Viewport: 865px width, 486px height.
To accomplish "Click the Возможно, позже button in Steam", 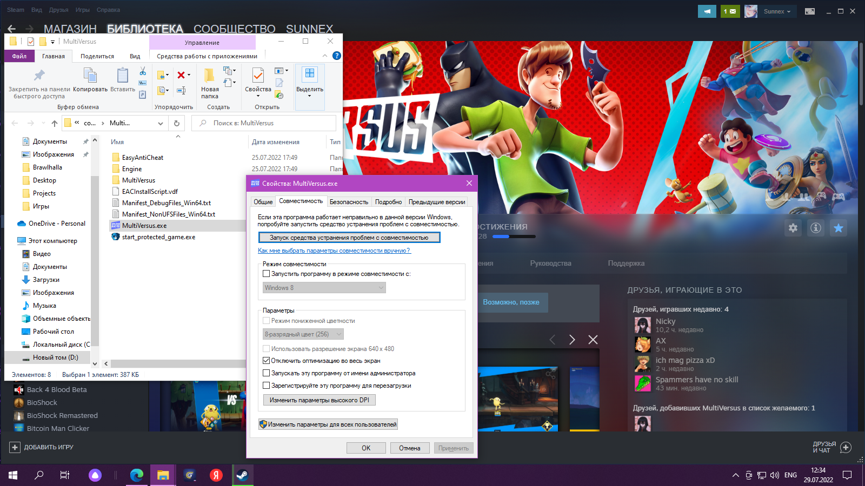I will pos(511,302).
